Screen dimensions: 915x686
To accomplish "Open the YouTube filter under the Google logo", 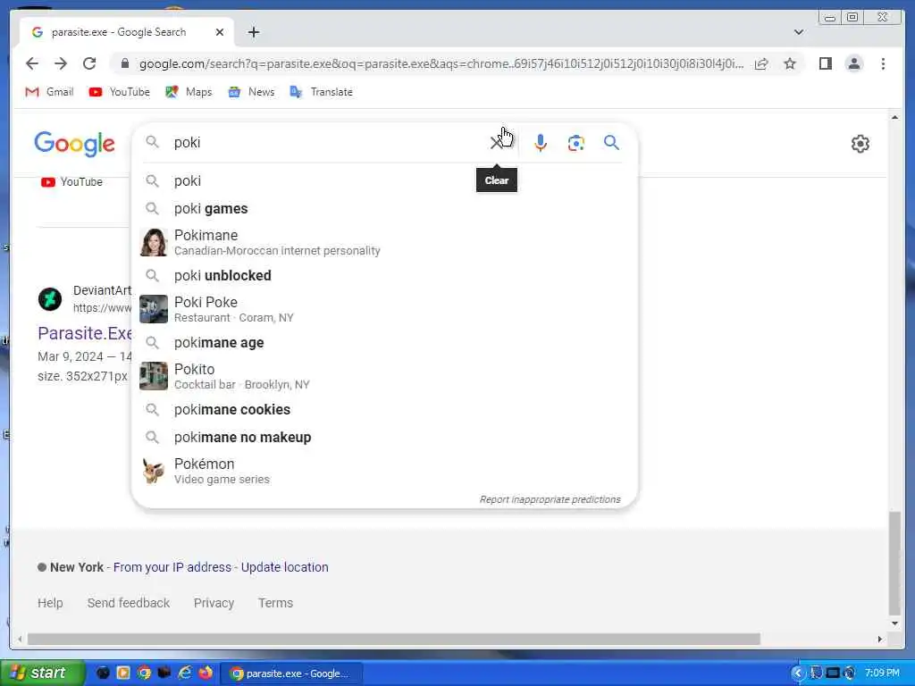I will pyautogui.click(x=71, y=182).
